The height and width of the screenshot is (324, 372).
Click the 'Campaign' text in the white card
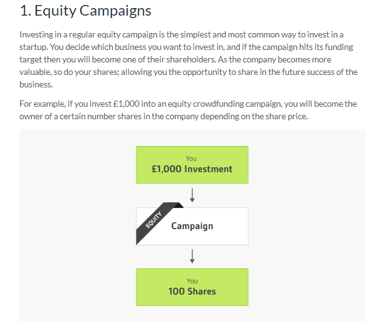192,226
